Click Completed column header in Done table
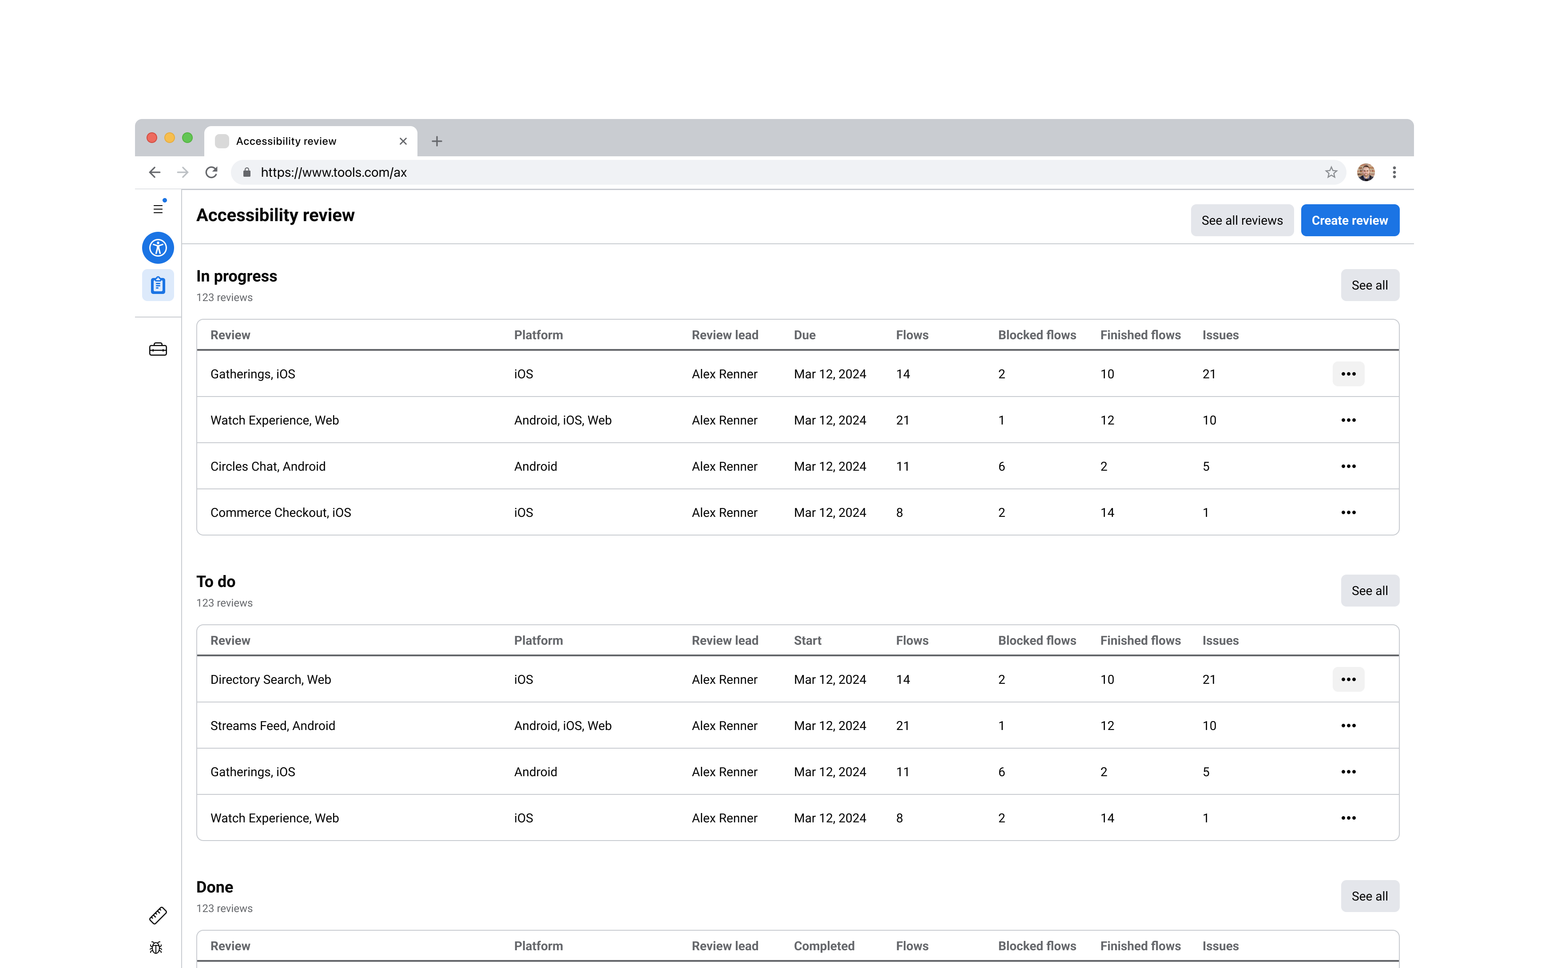The height and width of the screenshot is (968, 1549). click(824, 946)
